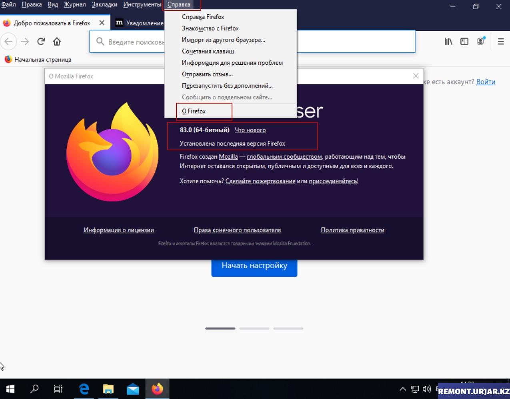
Task: Select О Firefox menu entry
Action: point(194,111)
